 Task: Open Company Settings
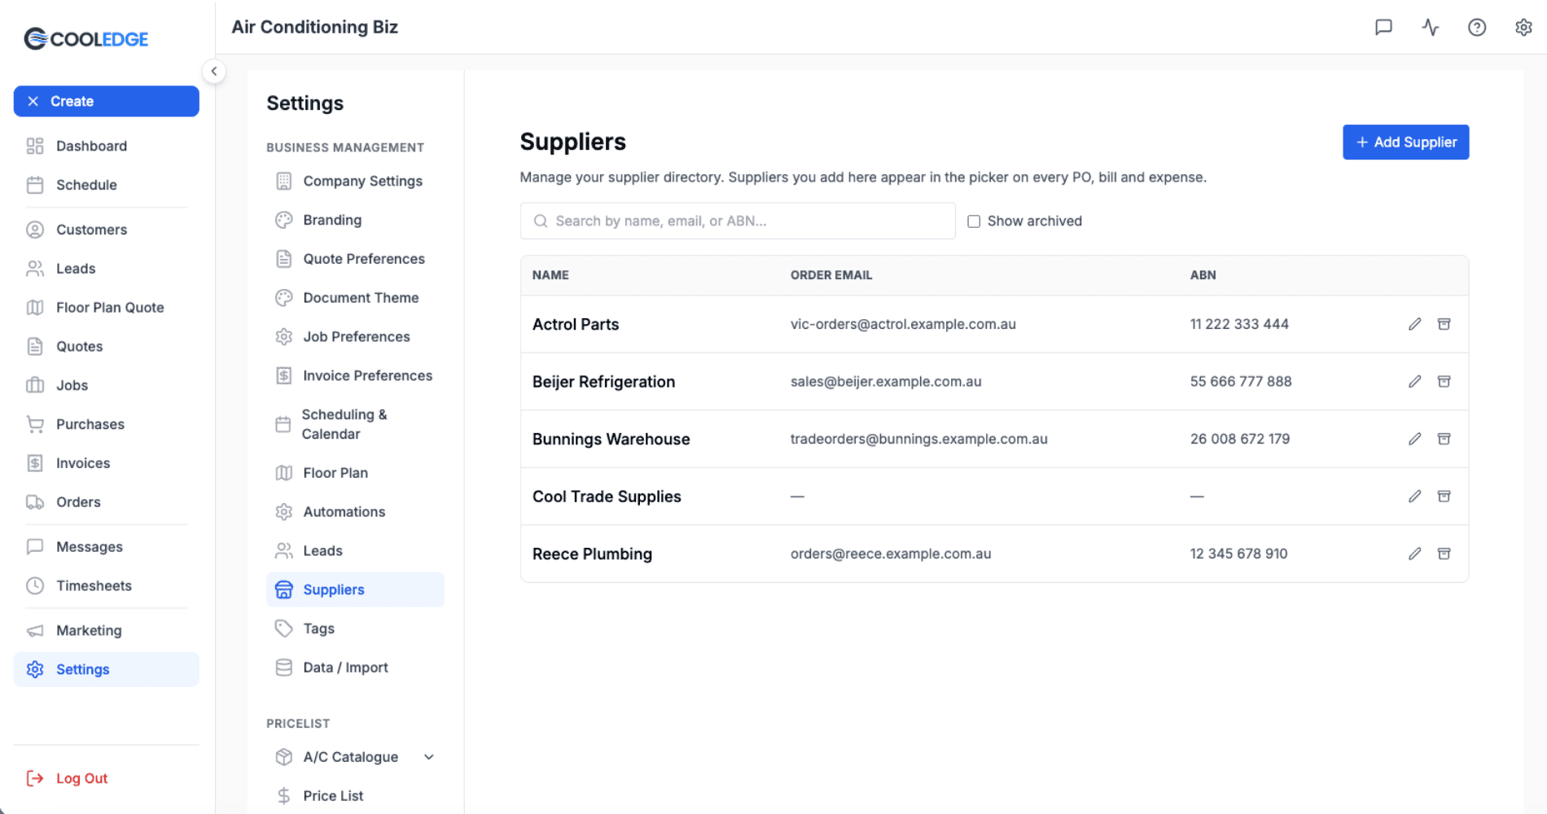[355, 181]
